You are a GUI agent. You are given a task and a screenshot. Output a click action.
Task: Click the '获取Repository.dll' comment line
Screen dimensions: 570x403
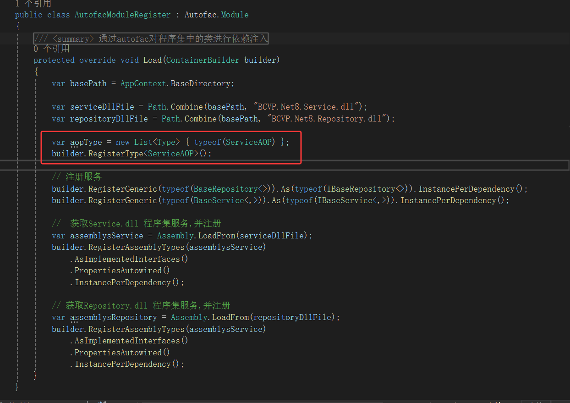point(141,305)
